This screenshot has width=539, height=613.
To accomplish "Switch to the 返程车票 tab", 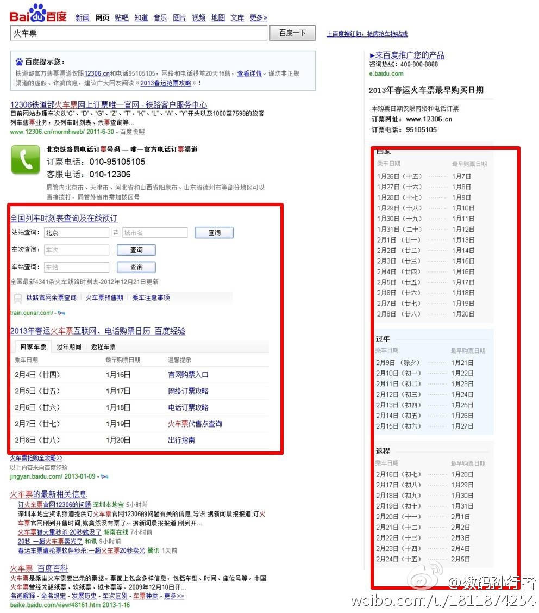I will pyautogui.click(x=103, y=347).
